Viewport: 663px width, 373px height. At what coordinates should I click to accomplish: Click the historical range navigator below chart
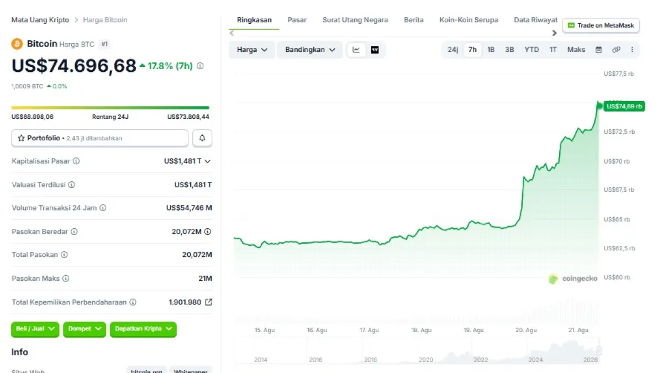[x=417, y=351]
